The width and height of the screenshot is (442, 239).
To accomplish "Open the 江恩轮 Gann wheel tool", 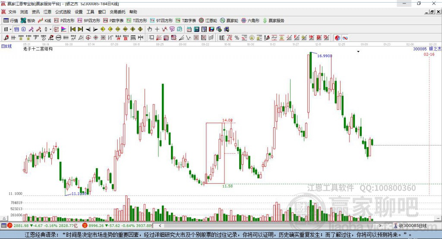I will point(208,21).
